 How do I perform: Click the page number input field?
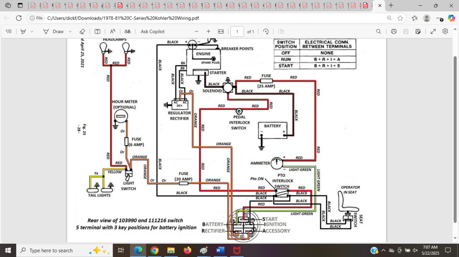237,32
